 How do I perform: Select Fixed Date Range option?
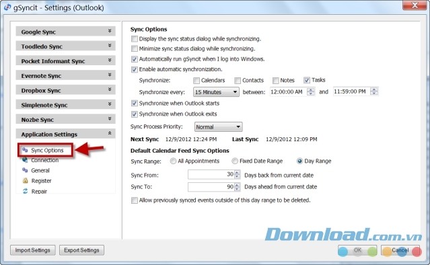point(235,161)
